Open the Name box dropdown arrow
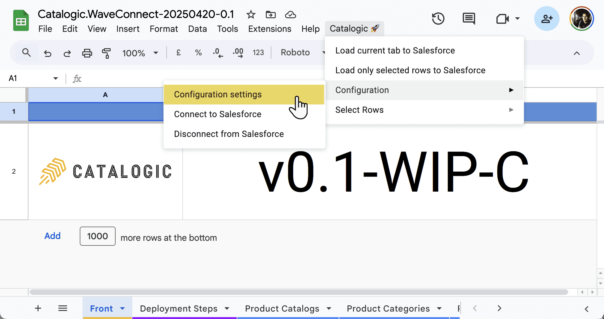This screenshot has width=604, height=319. pos(56,78)
